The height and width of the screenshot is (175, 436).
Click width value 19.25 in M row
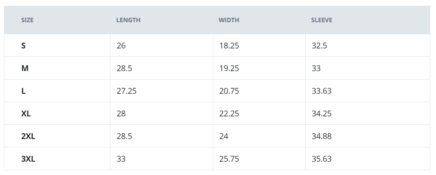point(229,68)
